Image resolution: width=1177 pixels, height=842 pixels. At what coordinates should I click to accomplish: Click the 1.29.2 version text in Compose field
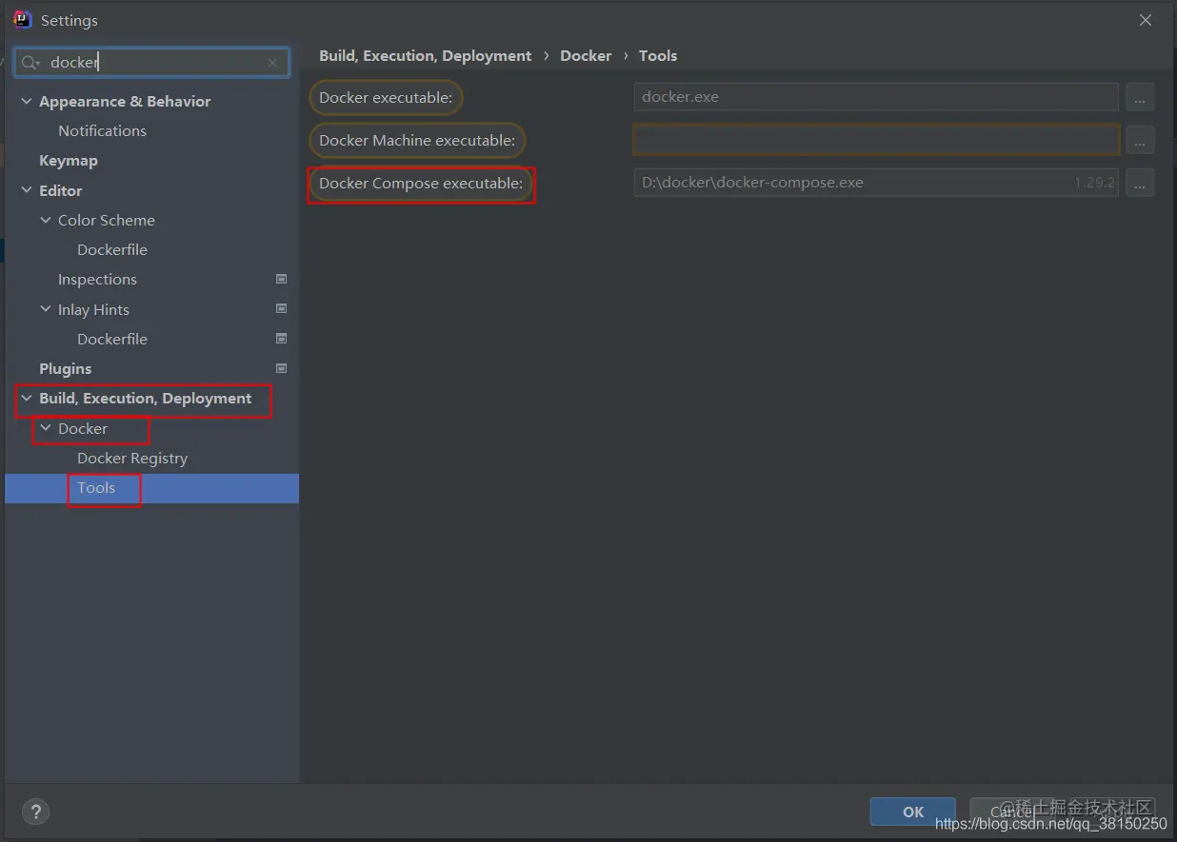pos(1094,183)
